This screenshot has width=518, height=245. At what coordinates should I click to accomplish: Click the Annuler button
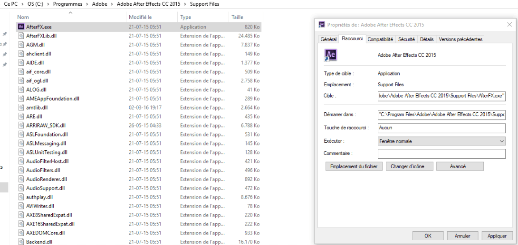point(462,236)
